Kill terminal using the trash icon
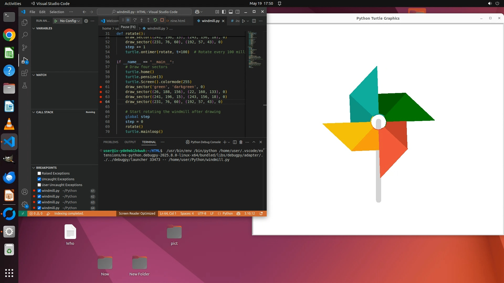504x283 pixels. click(x=241, y=142)
